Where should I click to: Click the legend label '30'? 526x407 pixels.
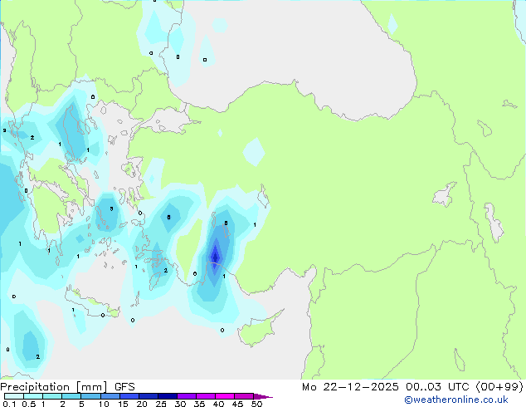pos(180,404)
